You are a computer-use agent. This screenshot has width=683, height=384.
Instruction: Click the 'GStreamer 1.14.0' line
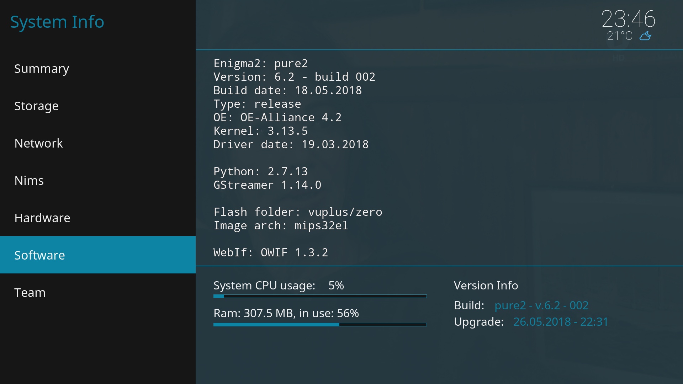[x=267, y=185]
